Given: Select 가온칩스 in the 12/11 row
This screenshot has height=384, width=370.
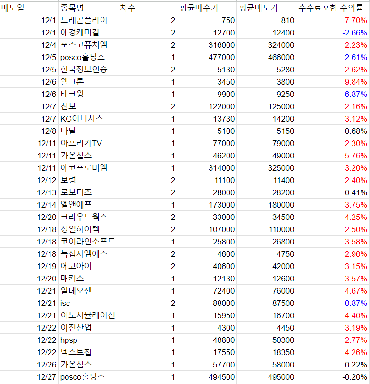Looking at the screenshot, I should [x=88, y=156].
